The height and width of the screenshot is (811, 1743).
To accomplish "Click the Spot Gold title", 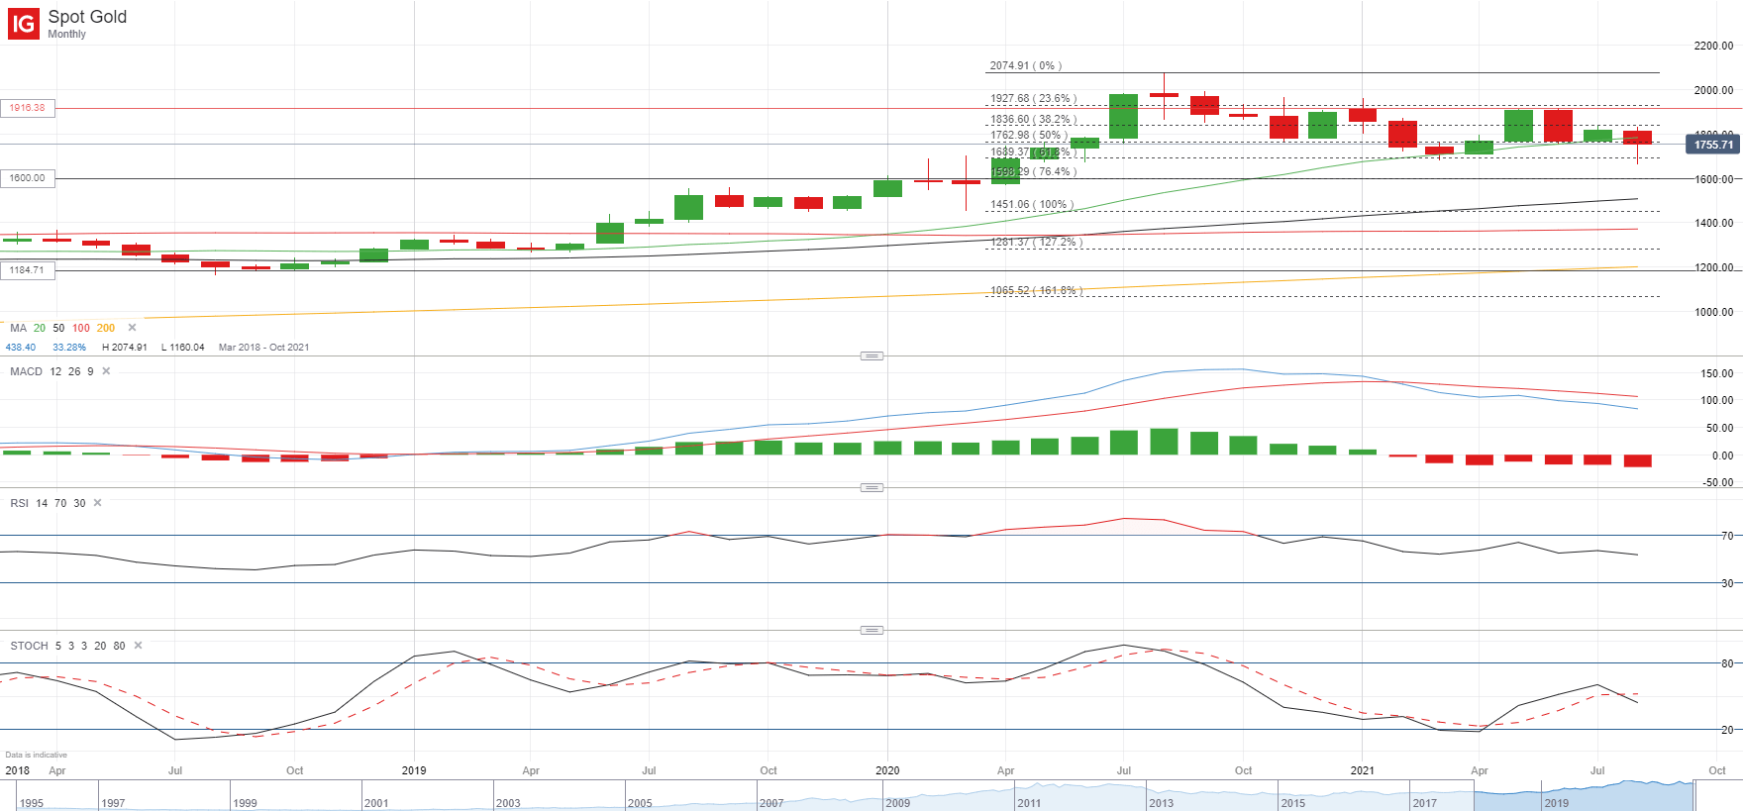I will point(87,17).
